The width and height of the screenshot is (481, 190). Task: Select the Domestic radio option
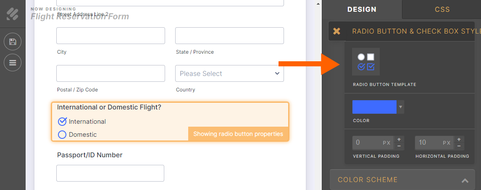[x=62, y=135]
